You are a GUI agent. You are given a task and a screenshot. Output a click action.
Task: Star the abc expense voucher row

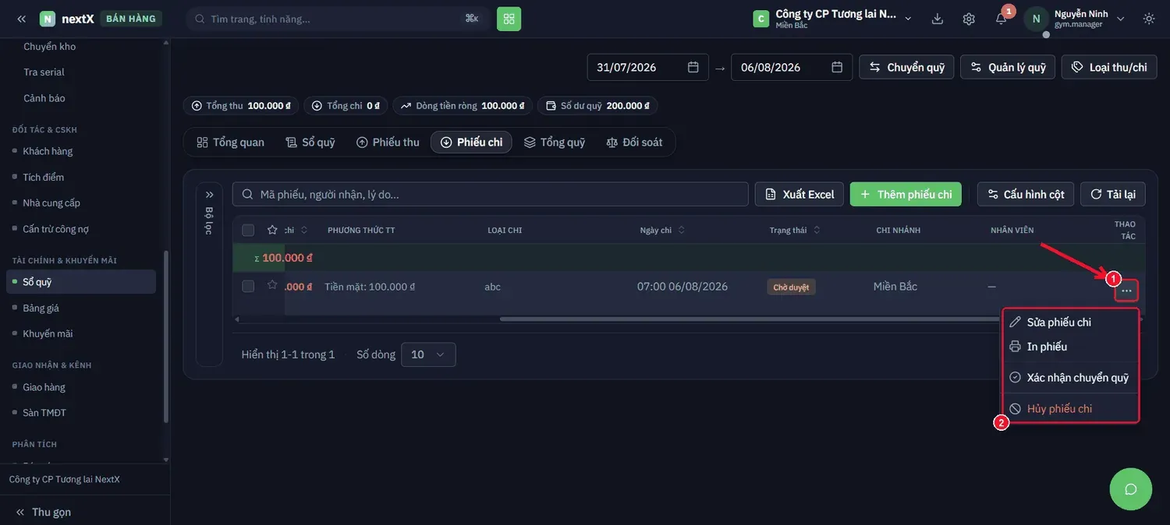pos(272,285)
